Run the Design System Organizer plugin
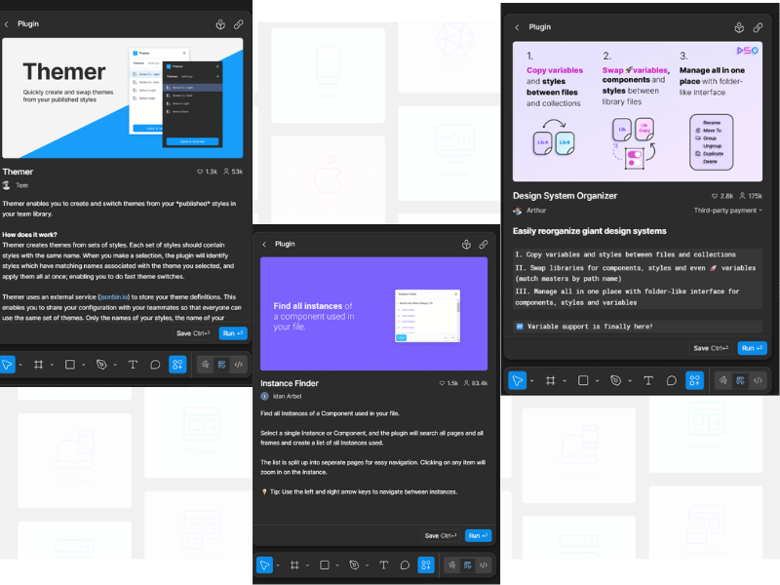 752,348
